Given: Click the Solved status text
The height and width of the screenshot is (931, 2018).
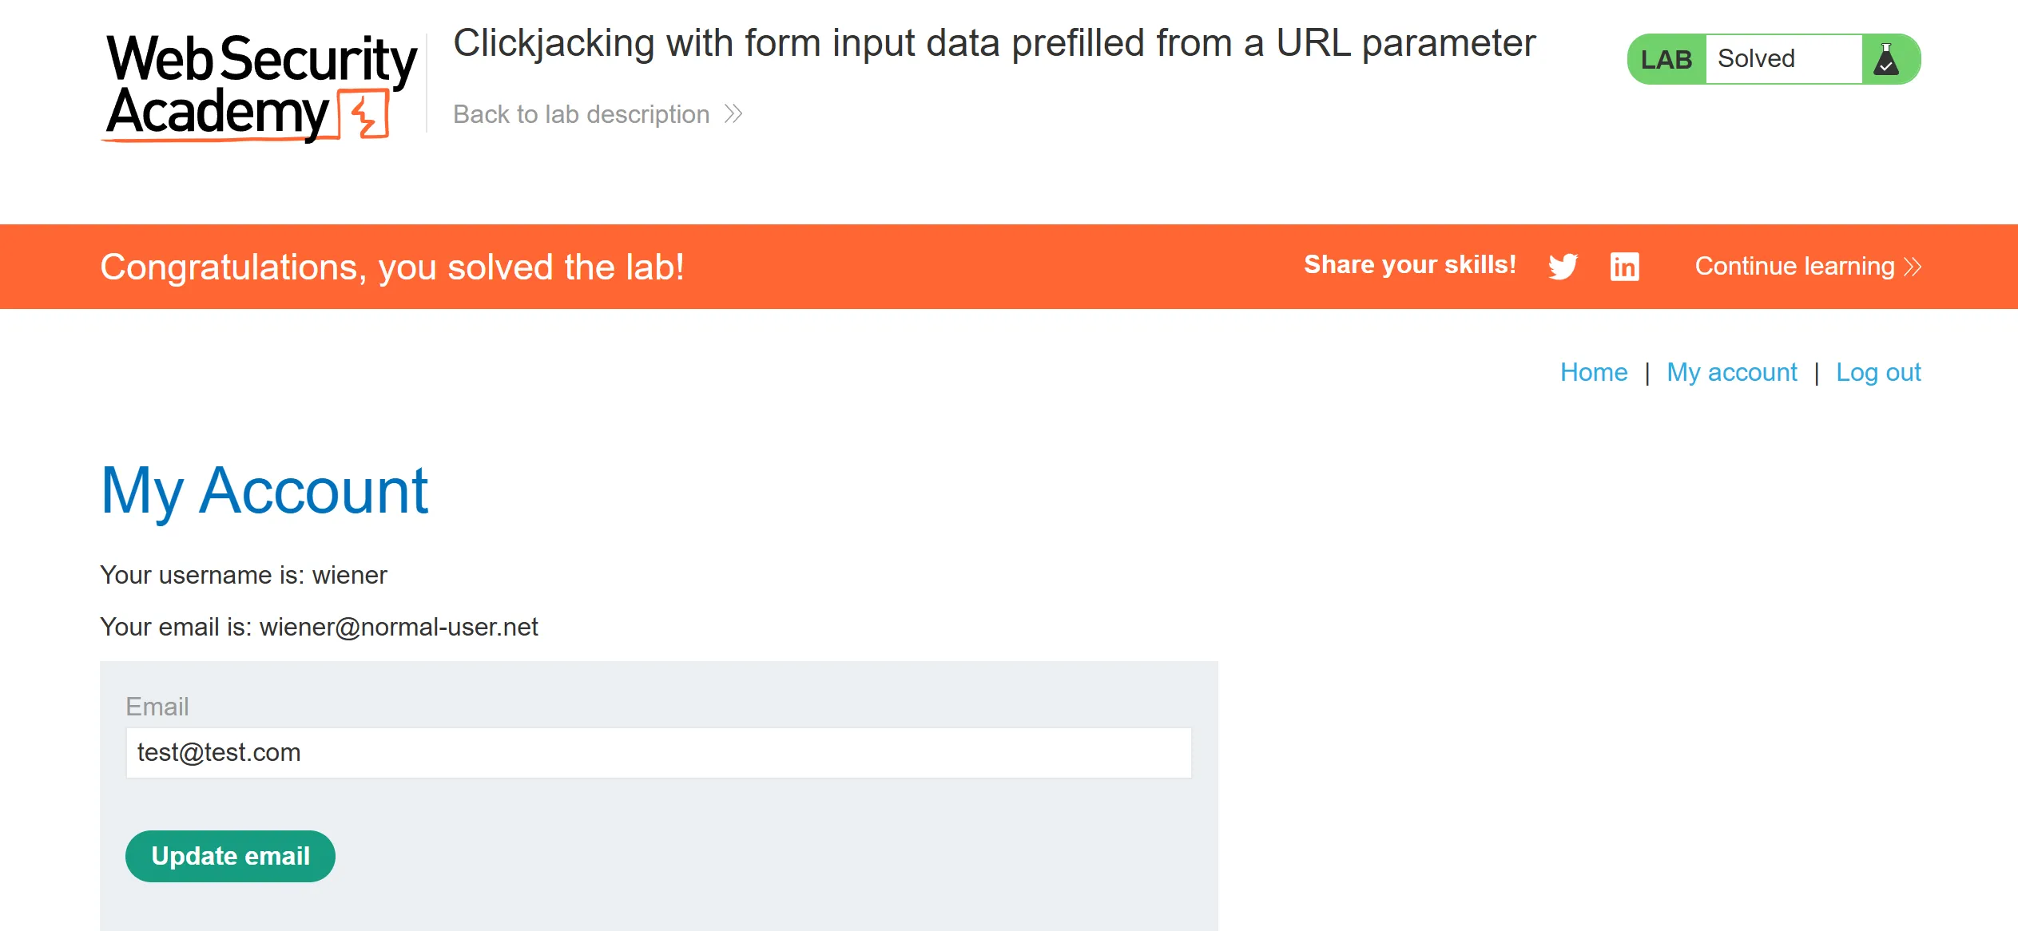Looking at the screenshot, I should point(1756,59).
